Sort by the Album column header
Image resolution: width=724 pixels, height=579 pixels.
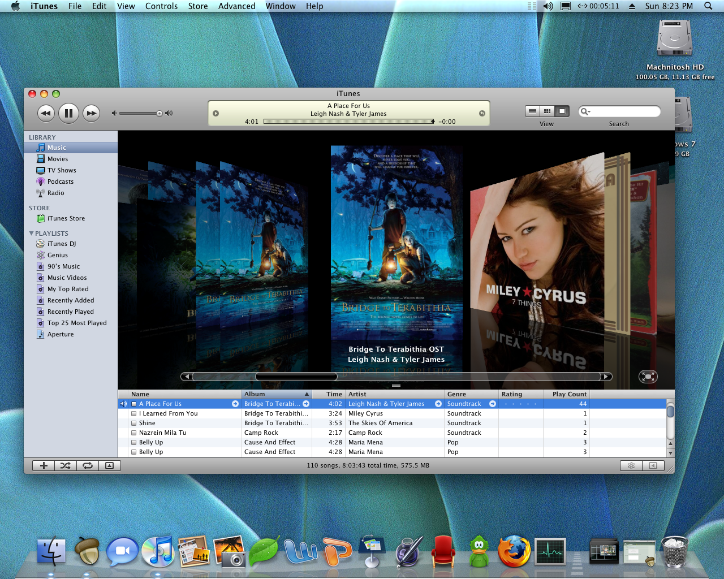click(277, 394)
